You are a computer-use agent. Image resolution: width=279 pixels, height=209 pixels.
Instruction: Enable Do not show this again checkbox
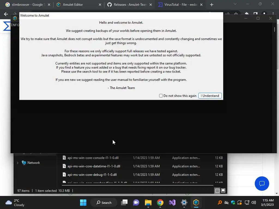pyautogui.click(x=161, y=96)
